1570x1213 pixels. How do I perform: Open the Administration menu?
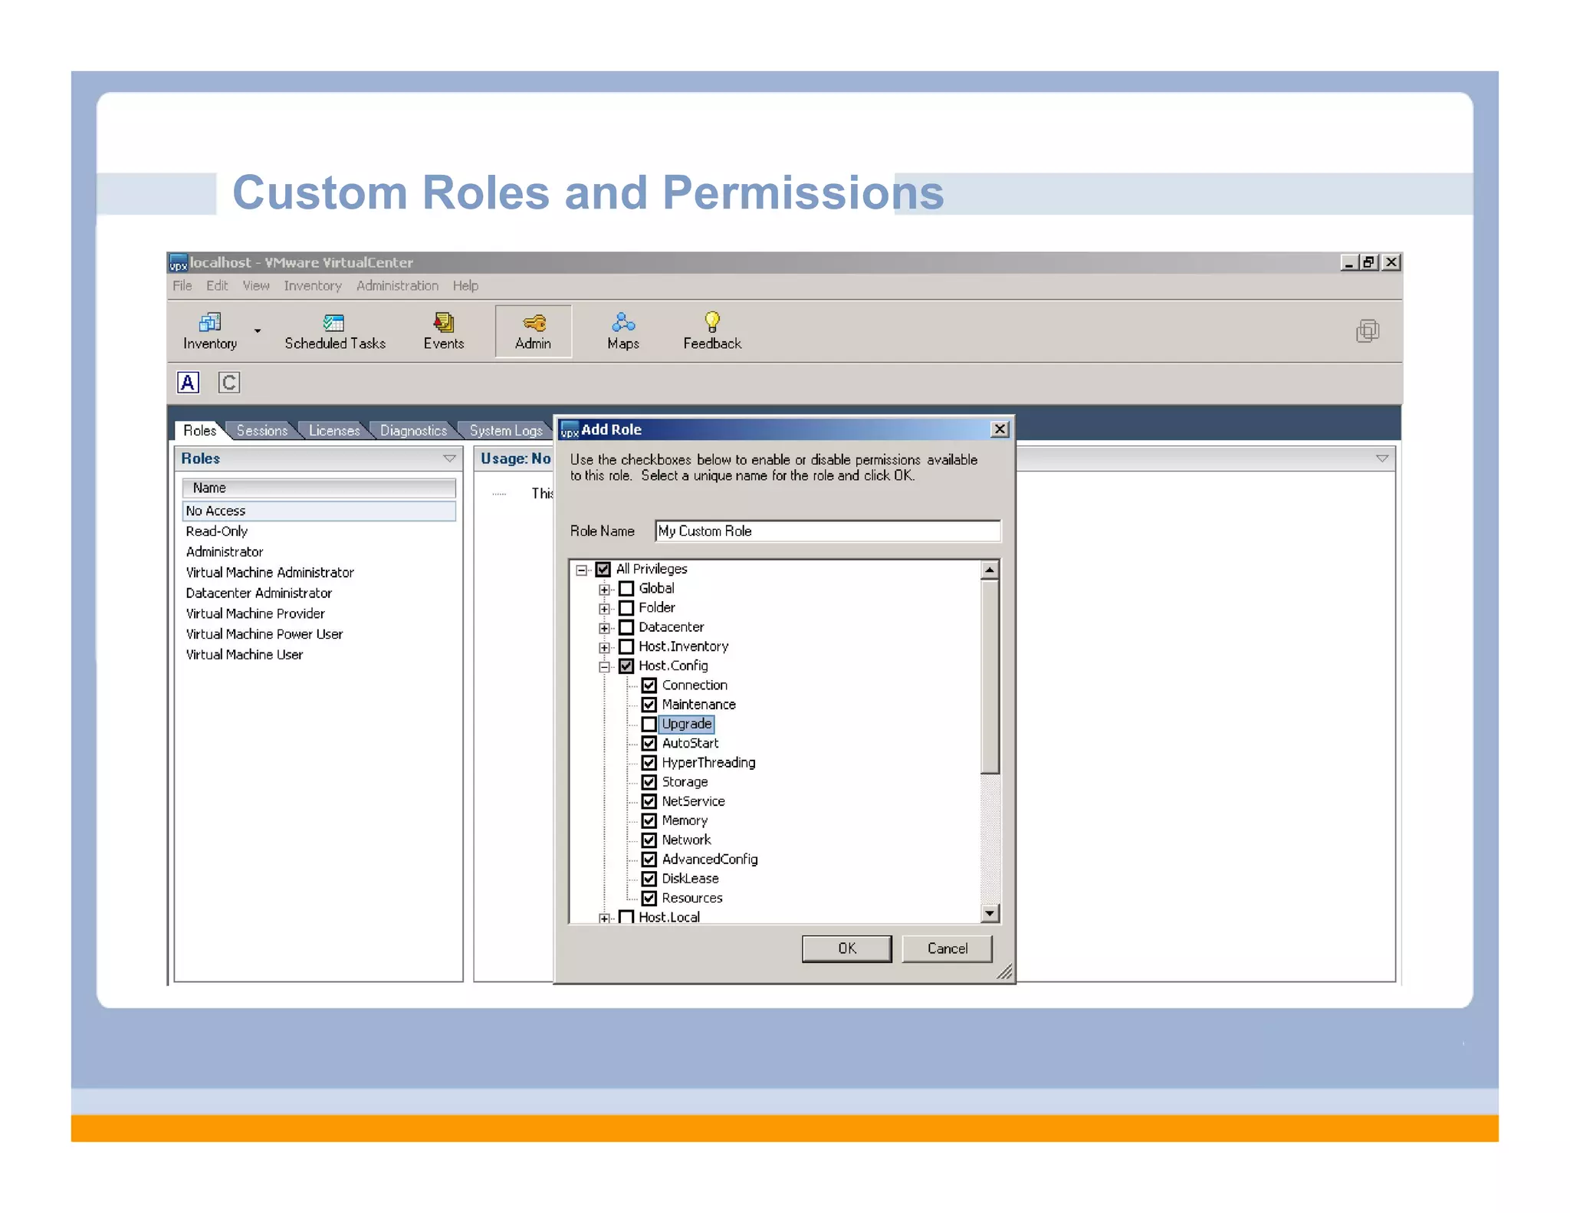(397, 286)
